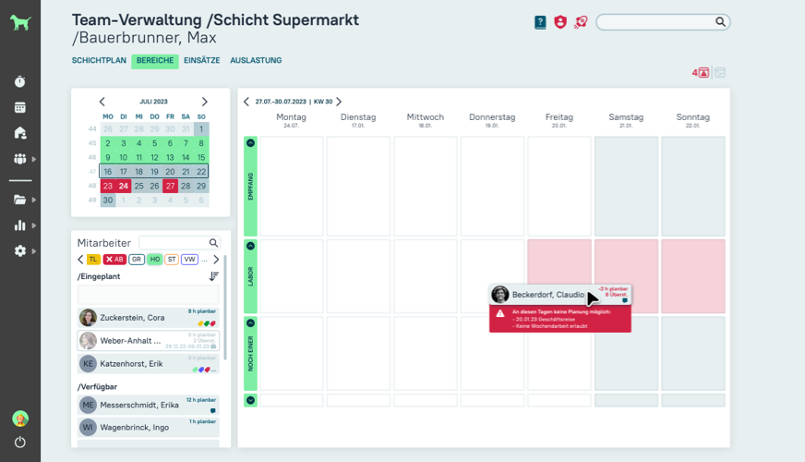
Task: Click the red rocket icon
Action: 581,22
